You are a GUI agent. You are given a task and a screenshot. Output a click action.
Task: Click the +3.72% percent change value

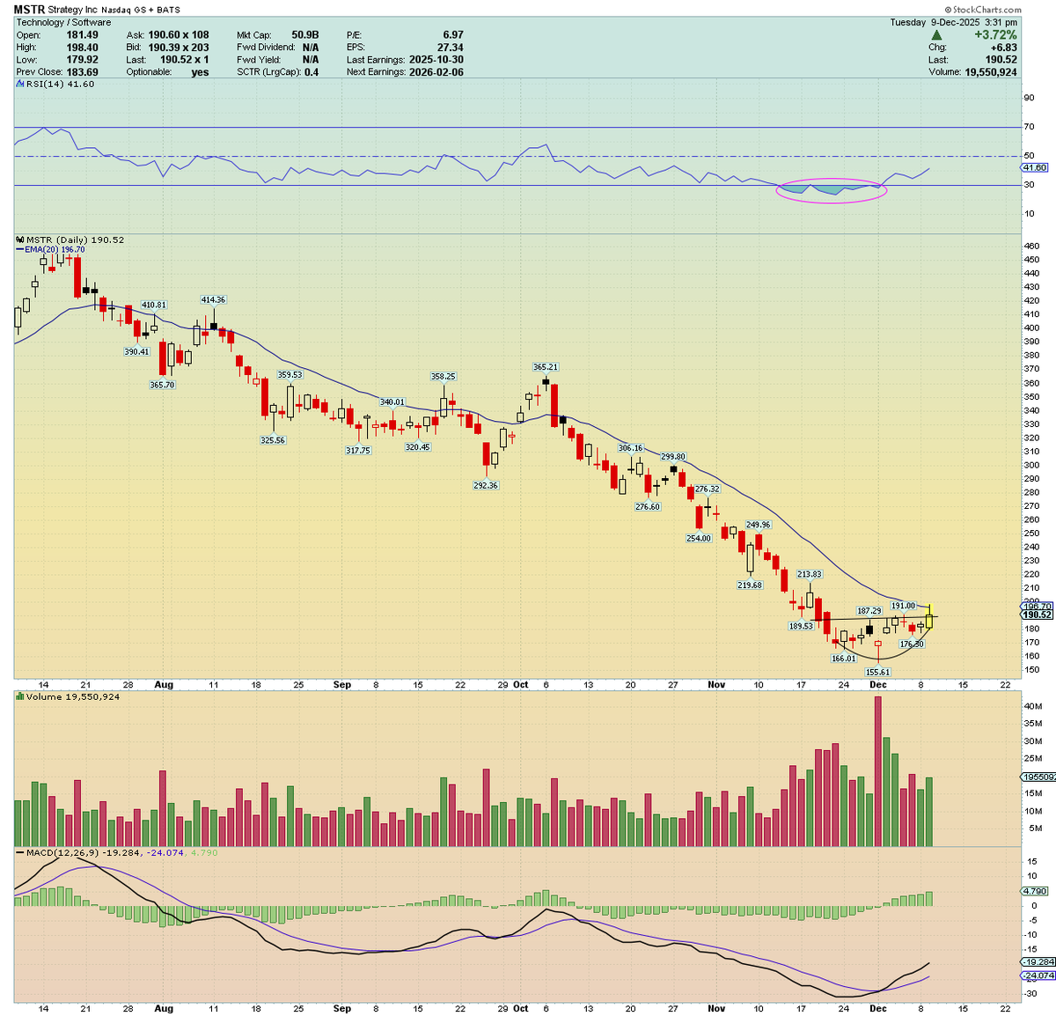[994, 35]
